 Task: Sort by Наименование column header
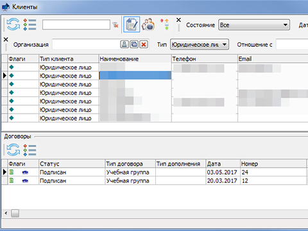click(135, 59)
